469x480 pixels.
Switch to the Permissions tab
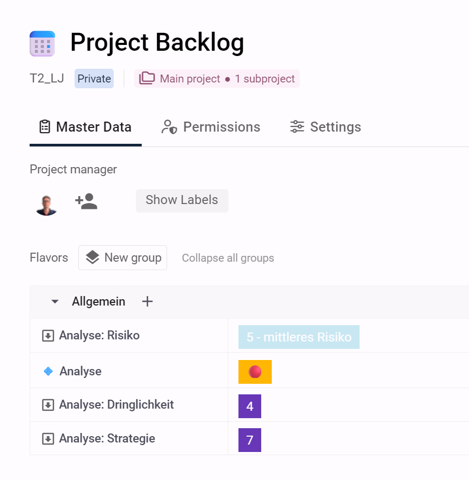[210, 127]
